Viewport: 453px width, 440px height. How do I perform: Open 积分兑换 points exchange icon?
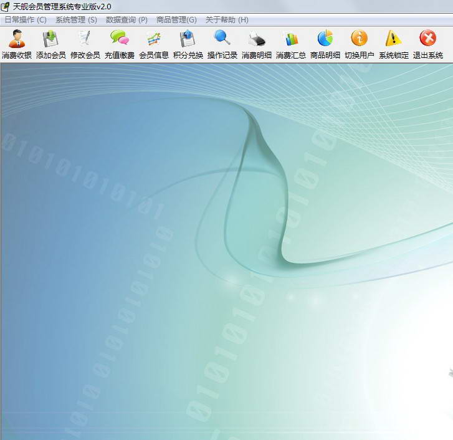[x=188, y=39]
